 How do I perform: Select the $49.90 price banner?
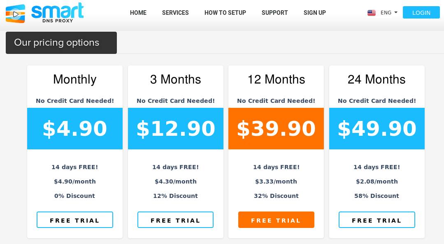(x=377, y=128)
